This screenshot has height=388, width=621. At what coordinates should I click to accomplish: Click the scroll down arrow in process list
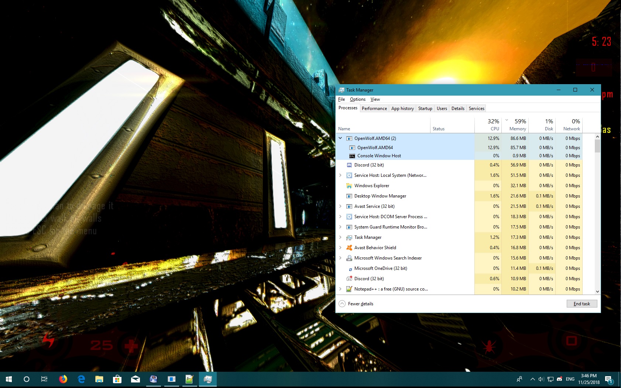pos(597,292)
